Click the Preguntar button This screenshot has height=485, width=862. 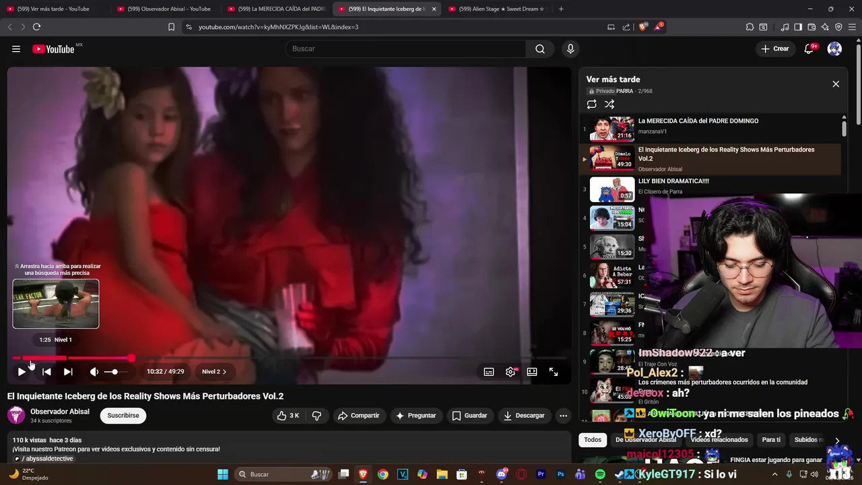(416, 416)
